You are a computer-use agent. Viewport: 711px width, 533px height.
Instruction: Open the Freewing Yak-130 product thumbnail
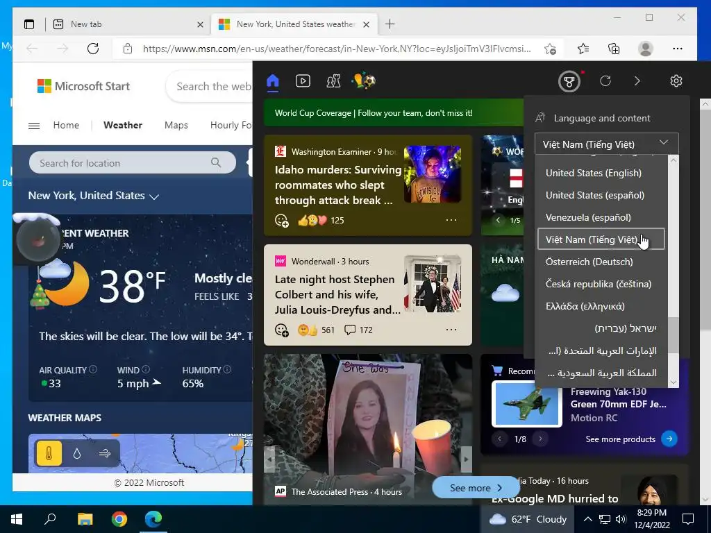point(526,405)
